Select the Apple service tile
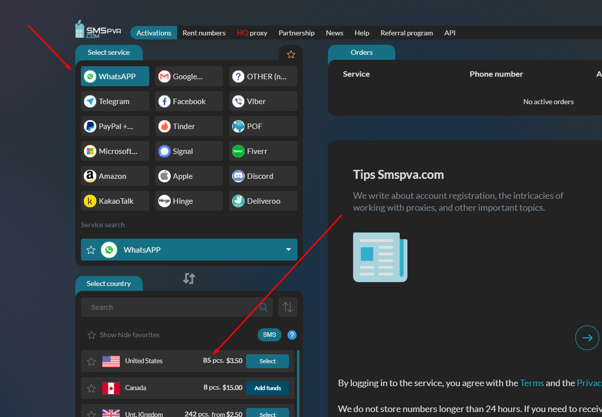This screenshot has width=602, height=417. (x=189, y=176)
